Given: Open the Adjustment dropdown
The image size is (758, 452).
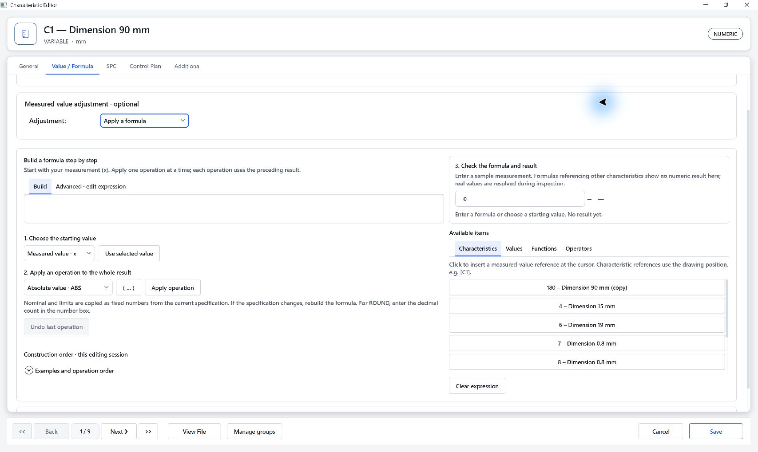Looking at the screenshot, I should [144, 121].
